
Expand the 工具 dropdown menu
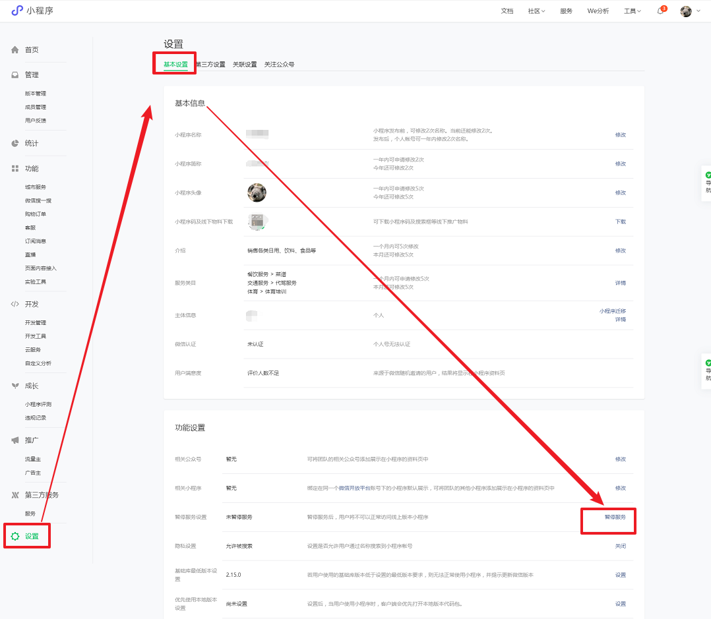tap(632, 11)
